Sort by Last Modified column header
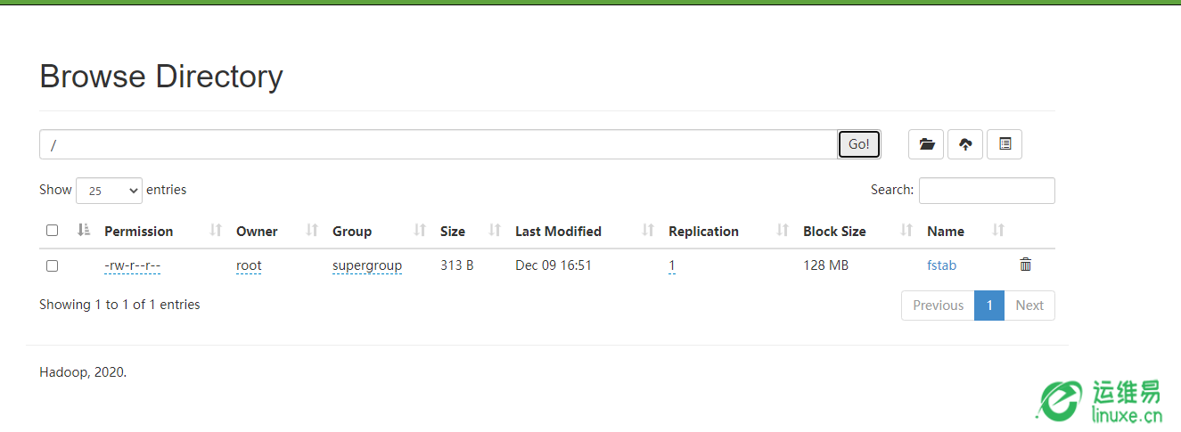The width and height of the screenshot is (1181, 432). pos(558,231)
